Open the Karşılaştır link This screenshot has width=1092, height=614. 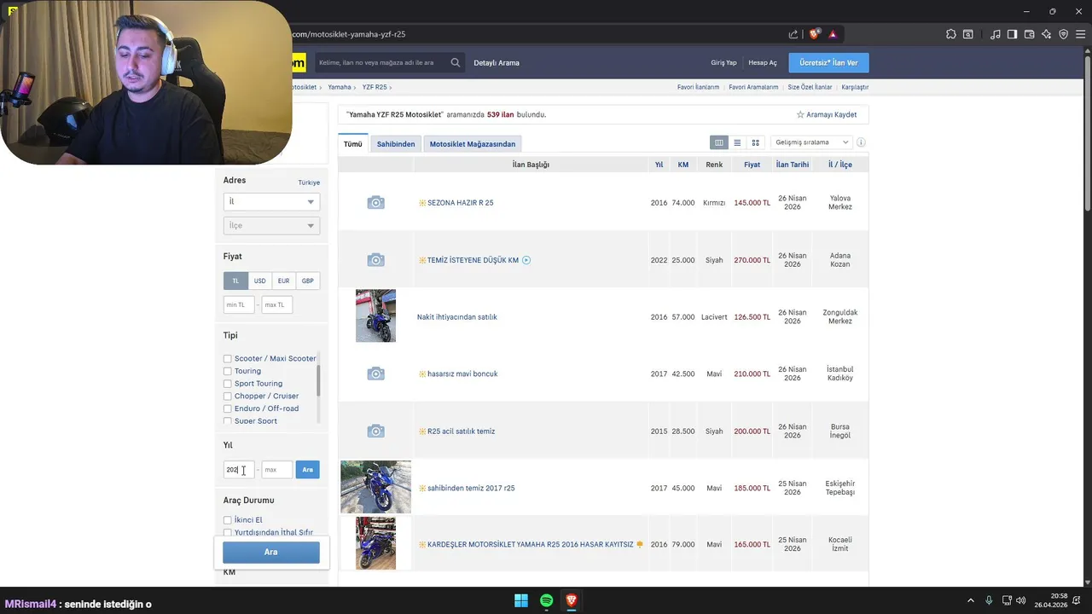855,87
